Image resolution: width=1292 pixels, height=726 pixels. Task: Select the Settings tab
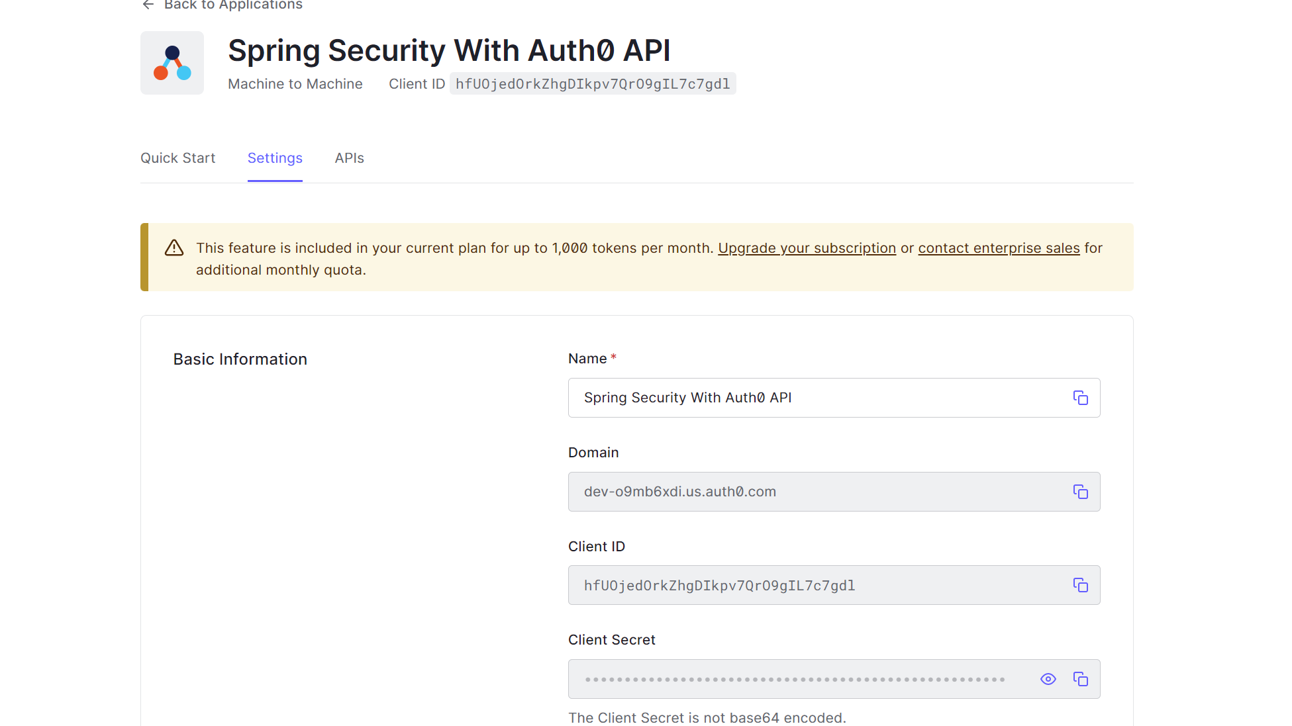point(275,158)
